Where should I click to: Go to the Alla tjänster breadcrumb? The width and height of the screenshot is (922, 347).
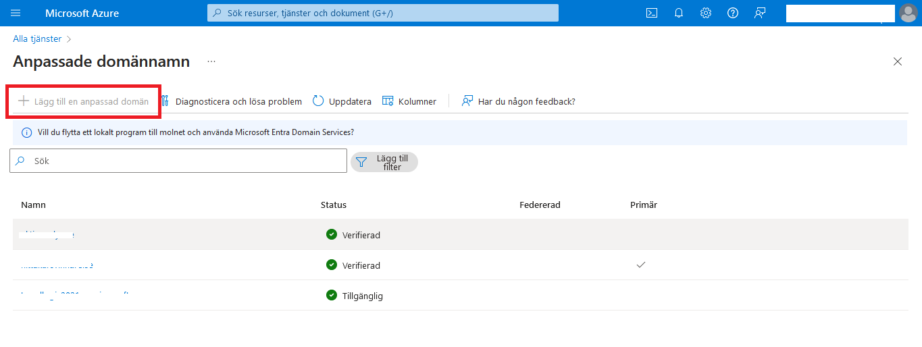point(37,38)
